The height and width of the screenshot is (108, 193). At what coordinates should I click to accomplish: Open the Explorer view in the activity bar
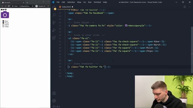pos(54,8)
